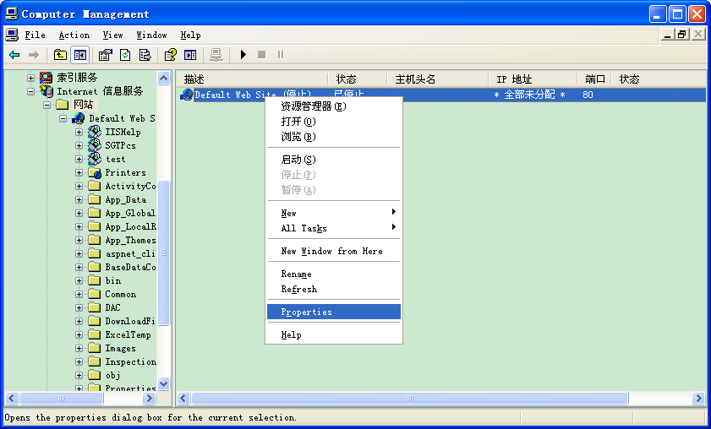
Task: Expand the ExcelTemp folder node
Action: coord(79,335)
